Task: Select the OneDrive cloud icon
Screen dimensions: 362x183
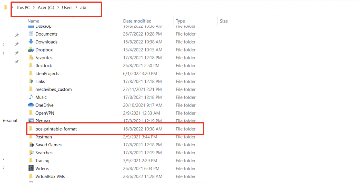Action: pos(31,105)
